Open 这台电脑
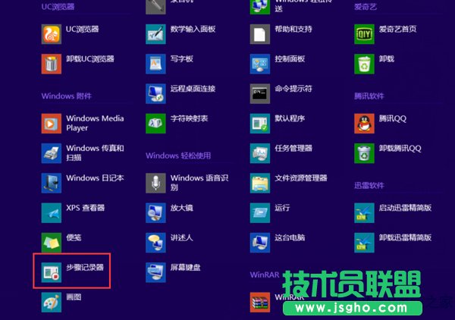The height and width of the screenshot is (320, 455). [x=260, y=243]
